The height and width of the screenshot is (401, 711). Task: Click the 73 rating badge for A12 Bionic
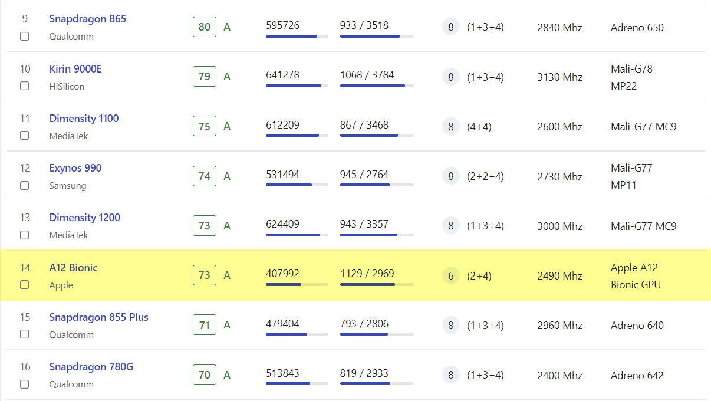[x=205, y=275]
